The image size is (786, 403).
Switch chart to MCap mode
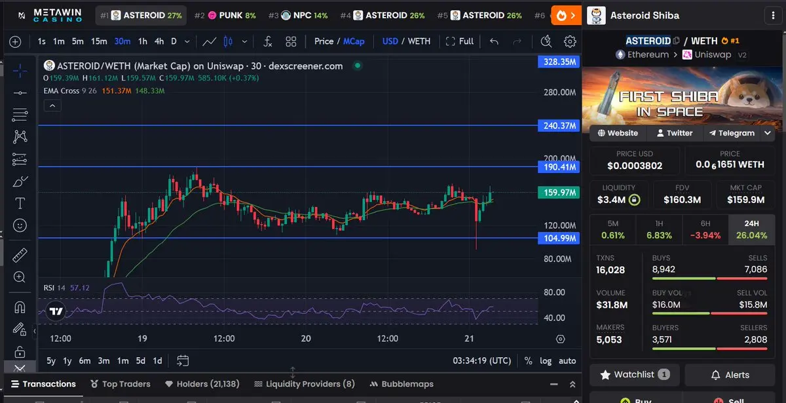point(354,41)
